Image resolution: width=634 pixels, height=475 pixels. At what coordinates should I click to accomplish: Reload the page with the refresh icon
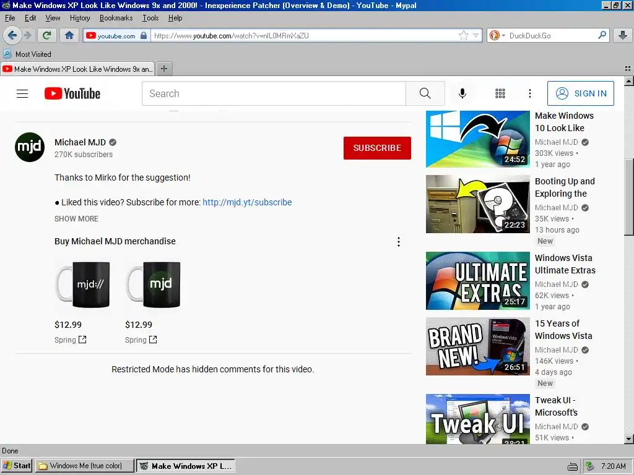point(47,35)
